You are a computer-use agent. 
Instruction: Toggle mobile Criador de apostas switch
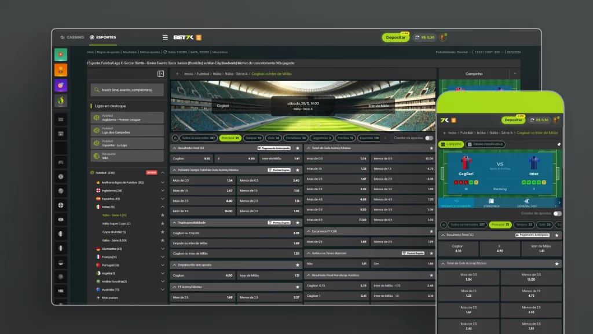click(557, 213)
